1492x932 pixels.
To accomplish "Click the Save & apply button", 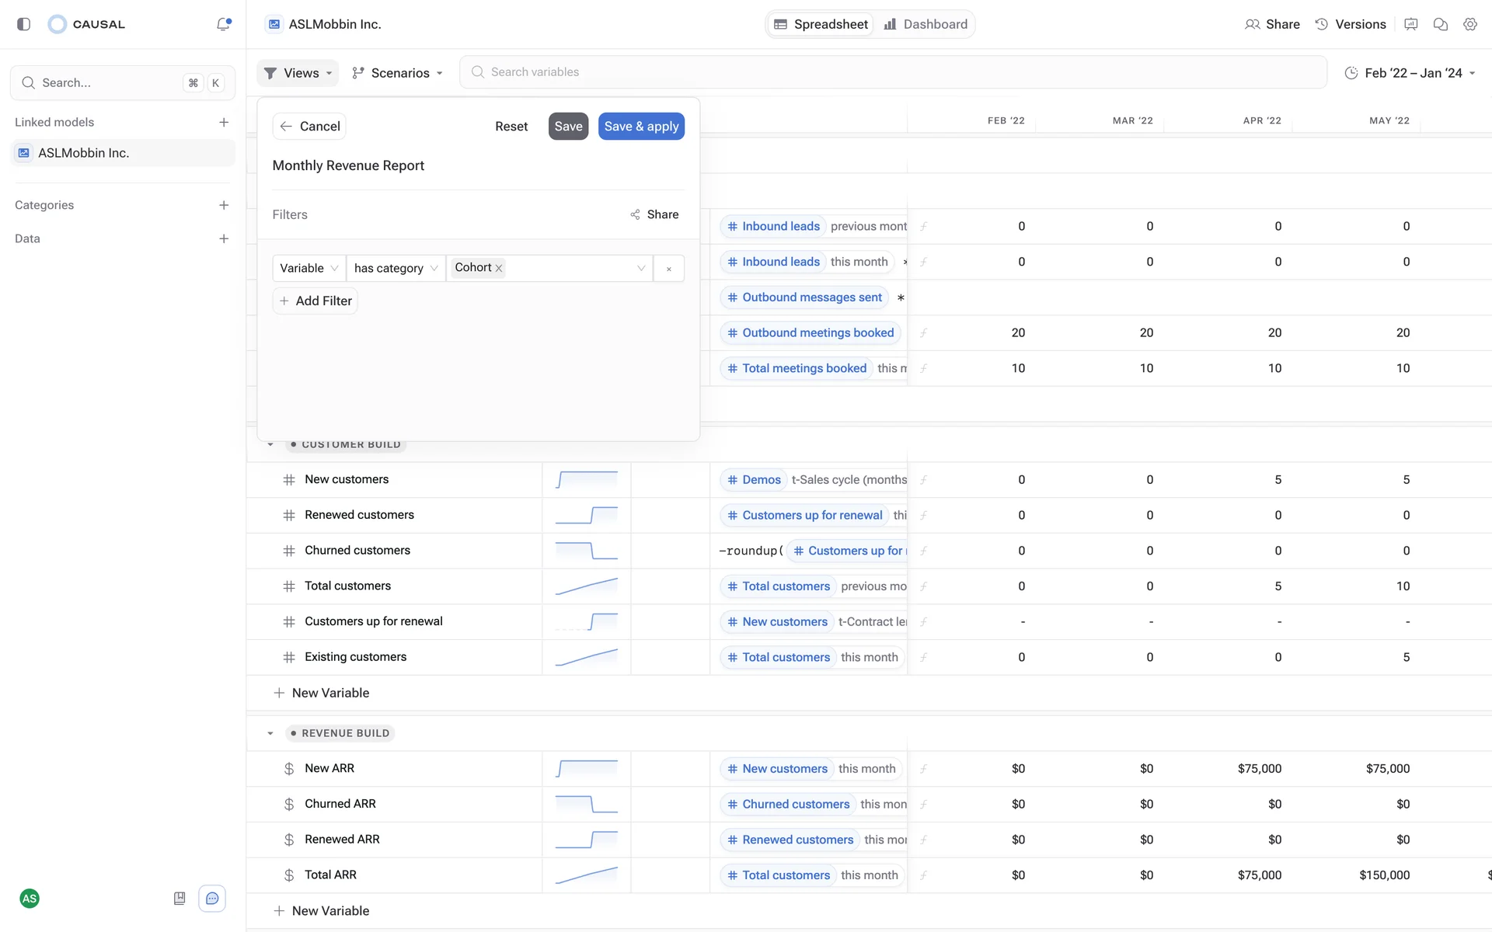I will pyautogui.click(x=641, y=126).
